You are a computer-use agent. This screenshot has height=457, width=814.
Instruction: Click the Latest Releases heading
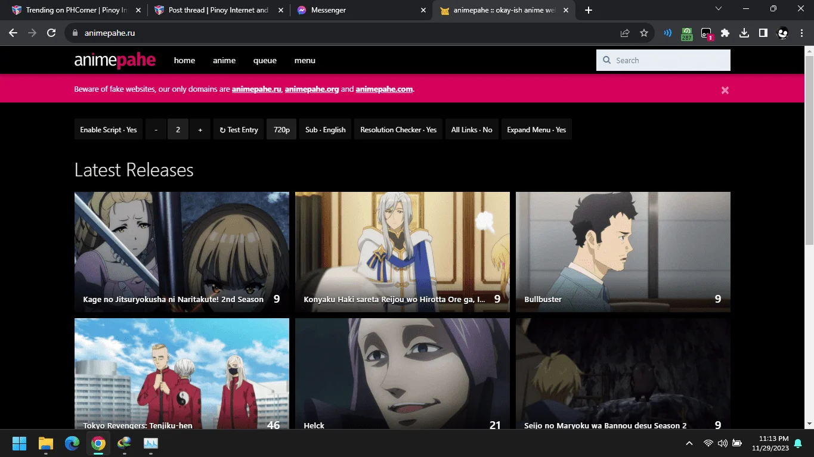pos(134,170)
